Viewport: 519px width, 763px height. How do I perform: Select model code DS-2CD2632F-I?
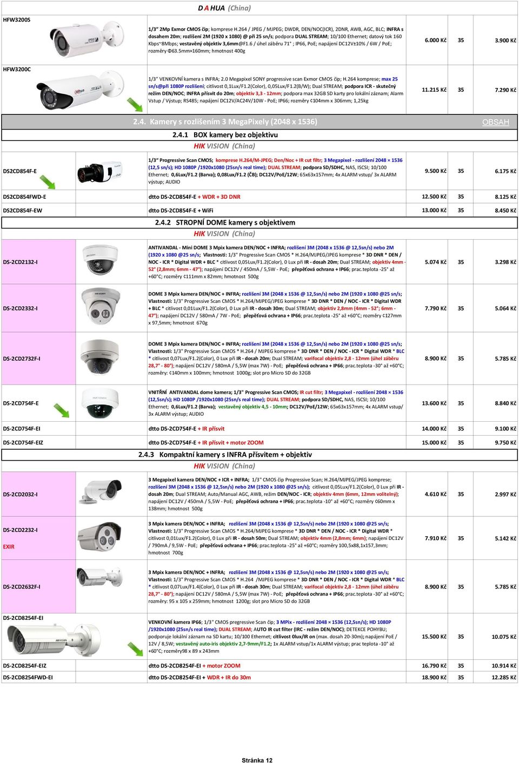(22, 587)
